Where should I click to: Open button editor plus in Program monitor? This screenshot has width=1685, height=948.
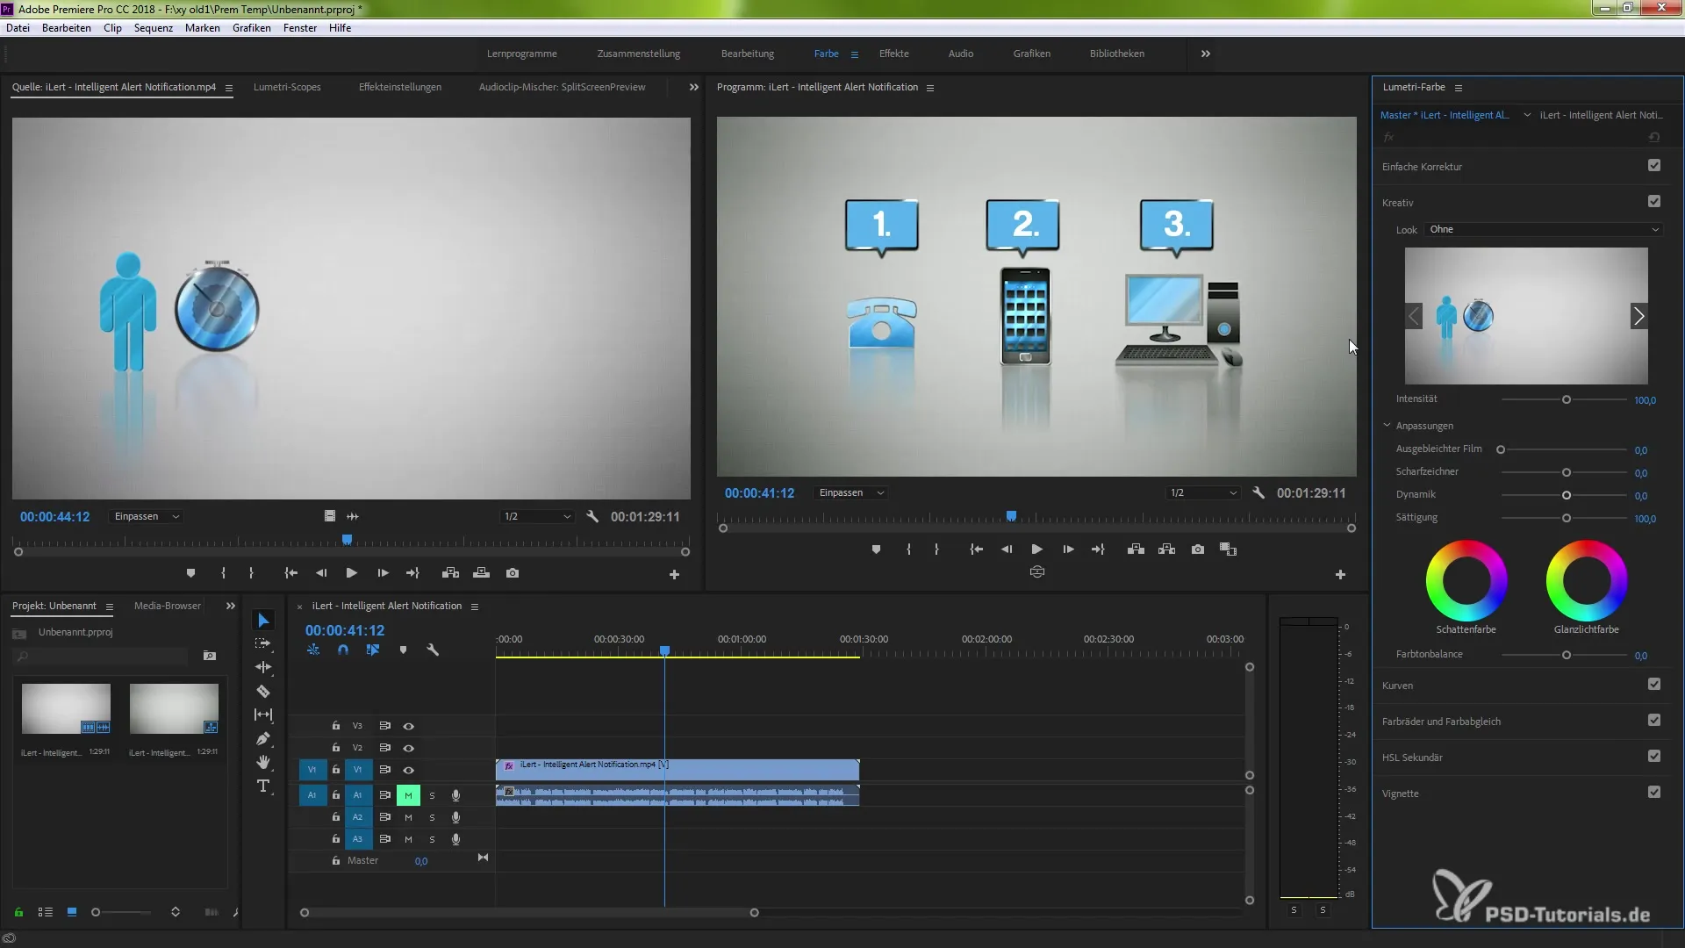[x=1340, y=575]
